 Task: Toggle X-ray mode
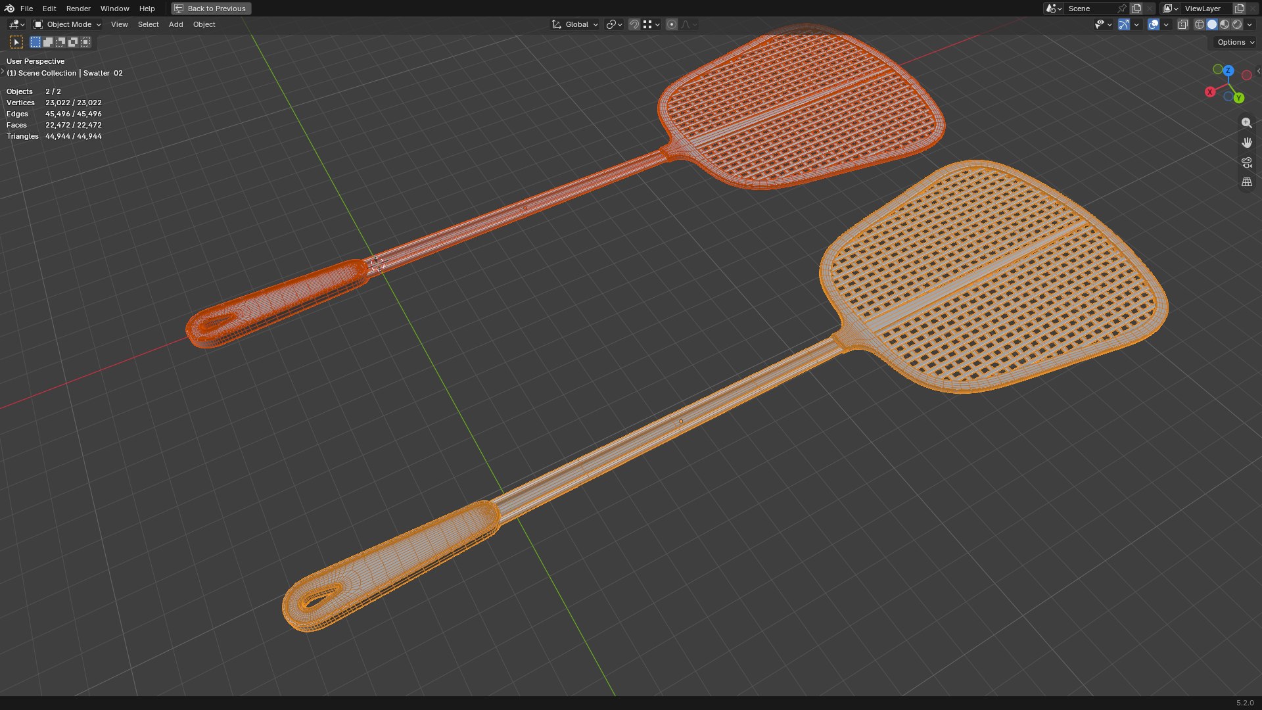(1182, 24)
